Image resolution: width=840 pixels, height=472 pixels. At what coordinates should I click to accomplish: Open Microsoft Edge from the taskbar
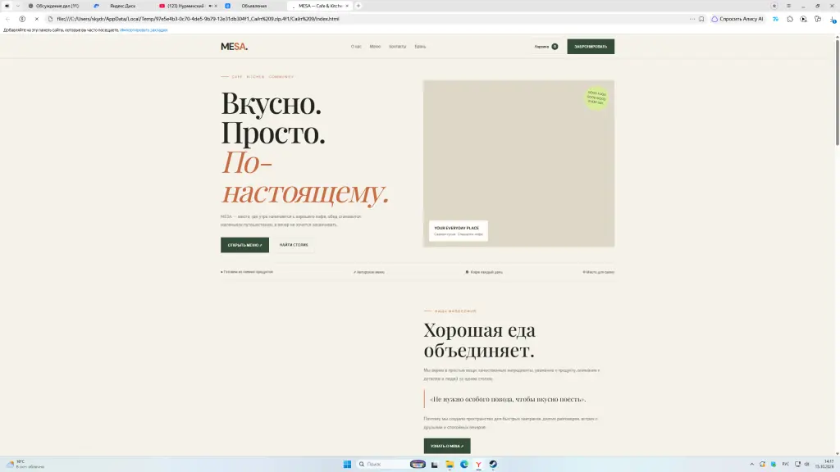click(x=464, y=464)
